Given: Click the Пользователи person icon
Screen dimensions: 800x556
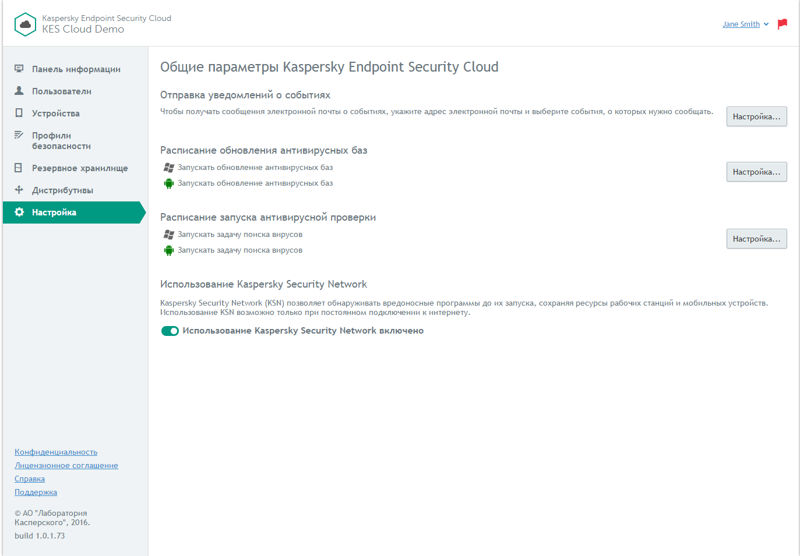Looking at the screenshot, I should pos(19,91).
